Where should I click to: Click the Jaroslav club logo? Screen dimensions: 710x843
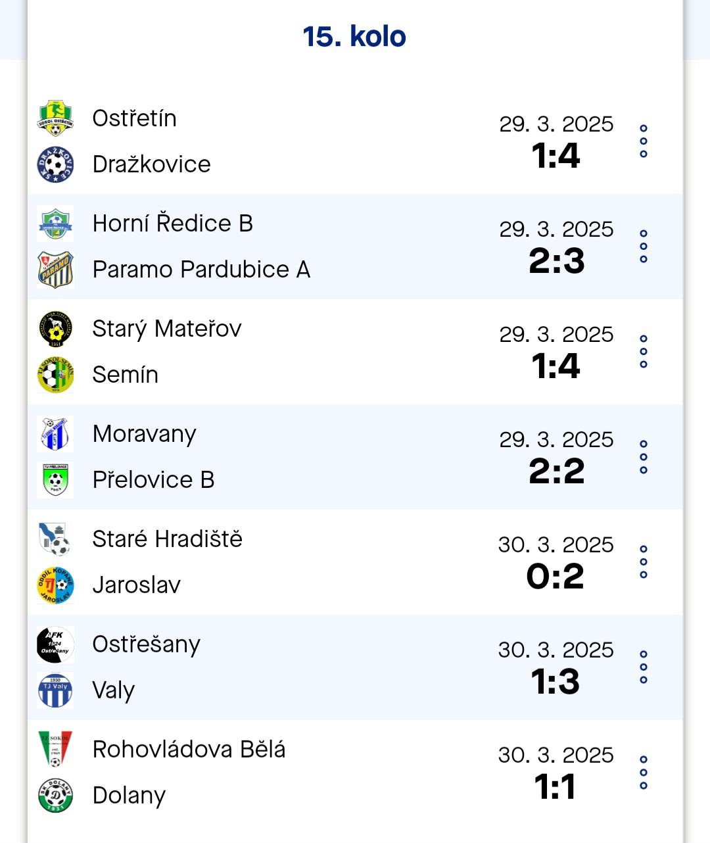click(x=55, y=585)
